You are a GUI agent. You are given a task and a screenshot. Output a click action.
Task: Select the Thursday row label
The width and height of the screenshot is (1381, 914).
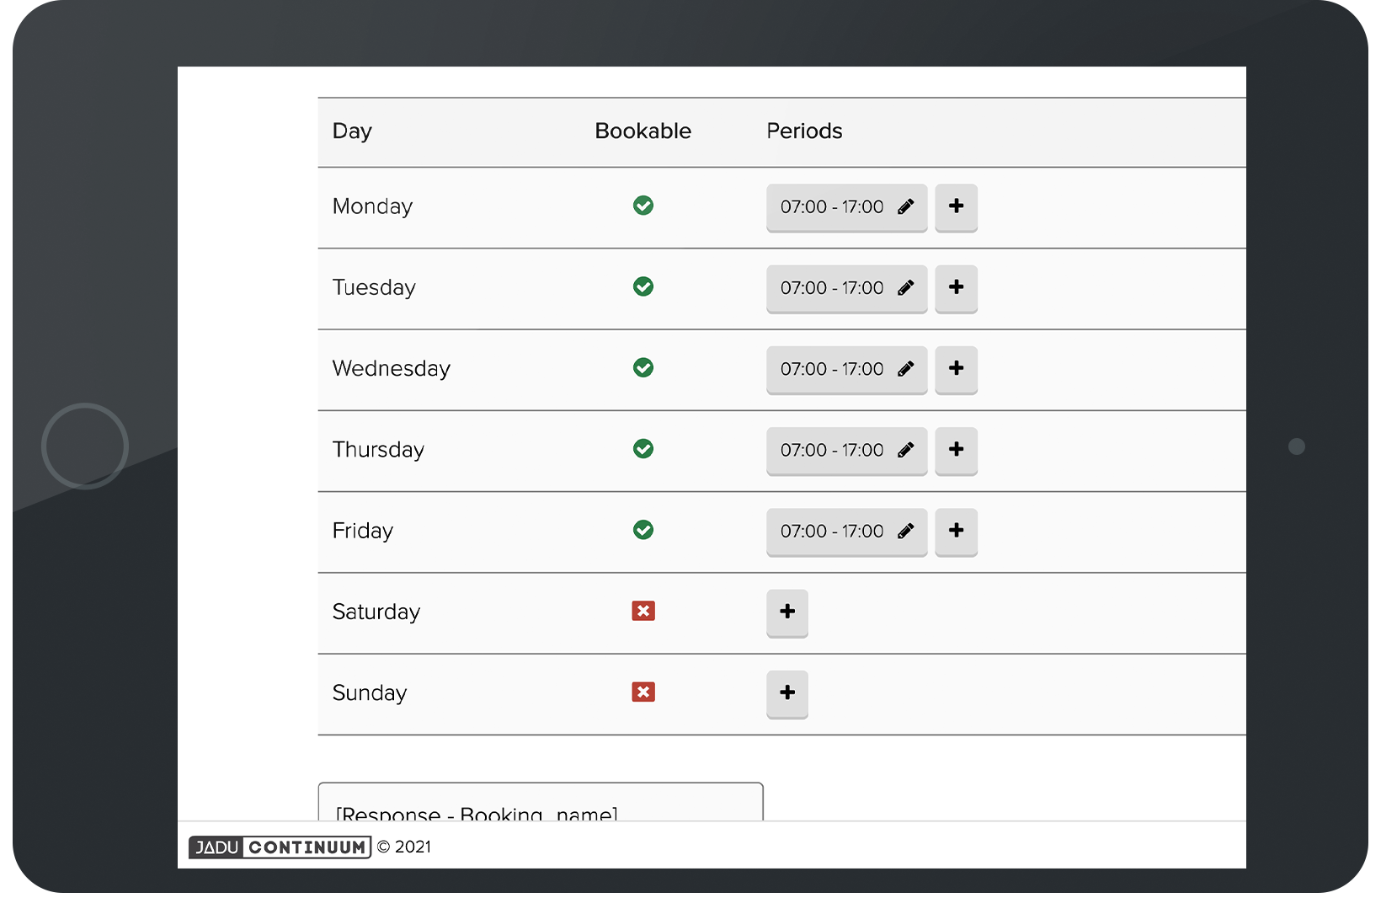click(x=378, y=450)
